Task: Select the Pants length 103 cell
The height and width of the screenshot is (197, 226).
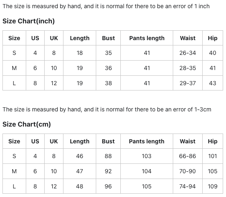Action: (147, 156)
